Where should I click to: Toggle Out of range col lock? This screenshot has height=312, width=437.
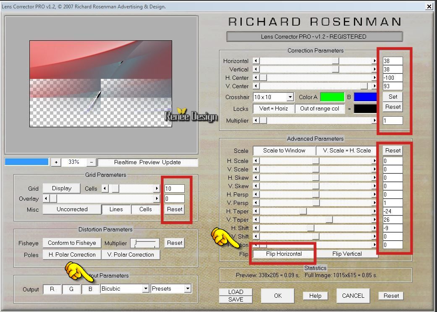coord(319,108)
